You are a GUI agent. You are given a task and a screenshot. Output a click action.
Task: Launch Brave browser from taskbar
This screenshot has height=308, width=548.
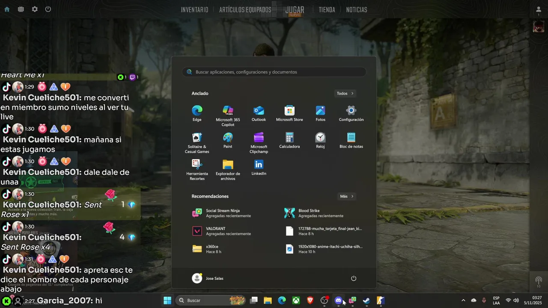click(310, 300)
